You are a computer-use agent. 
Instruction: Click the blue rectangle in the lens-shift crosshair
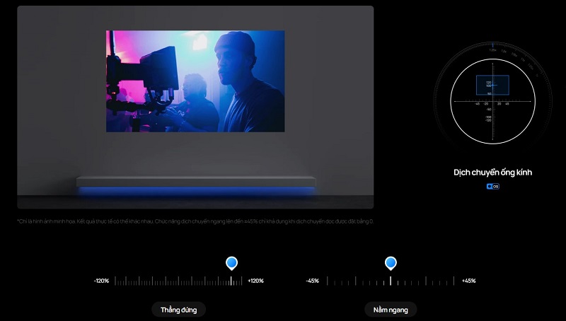pyautogui.click(x=492, y=85)
